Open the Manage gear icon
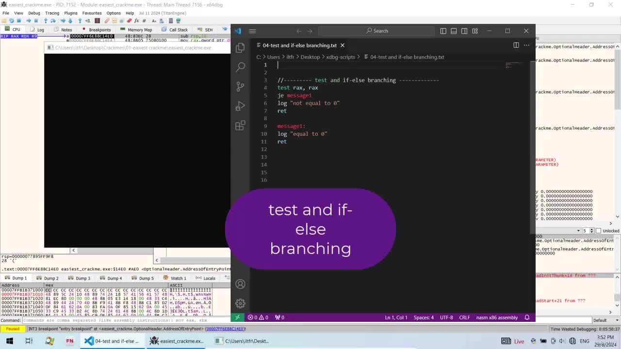This screenshot has height=349, width=621. (x=240, y=303)
